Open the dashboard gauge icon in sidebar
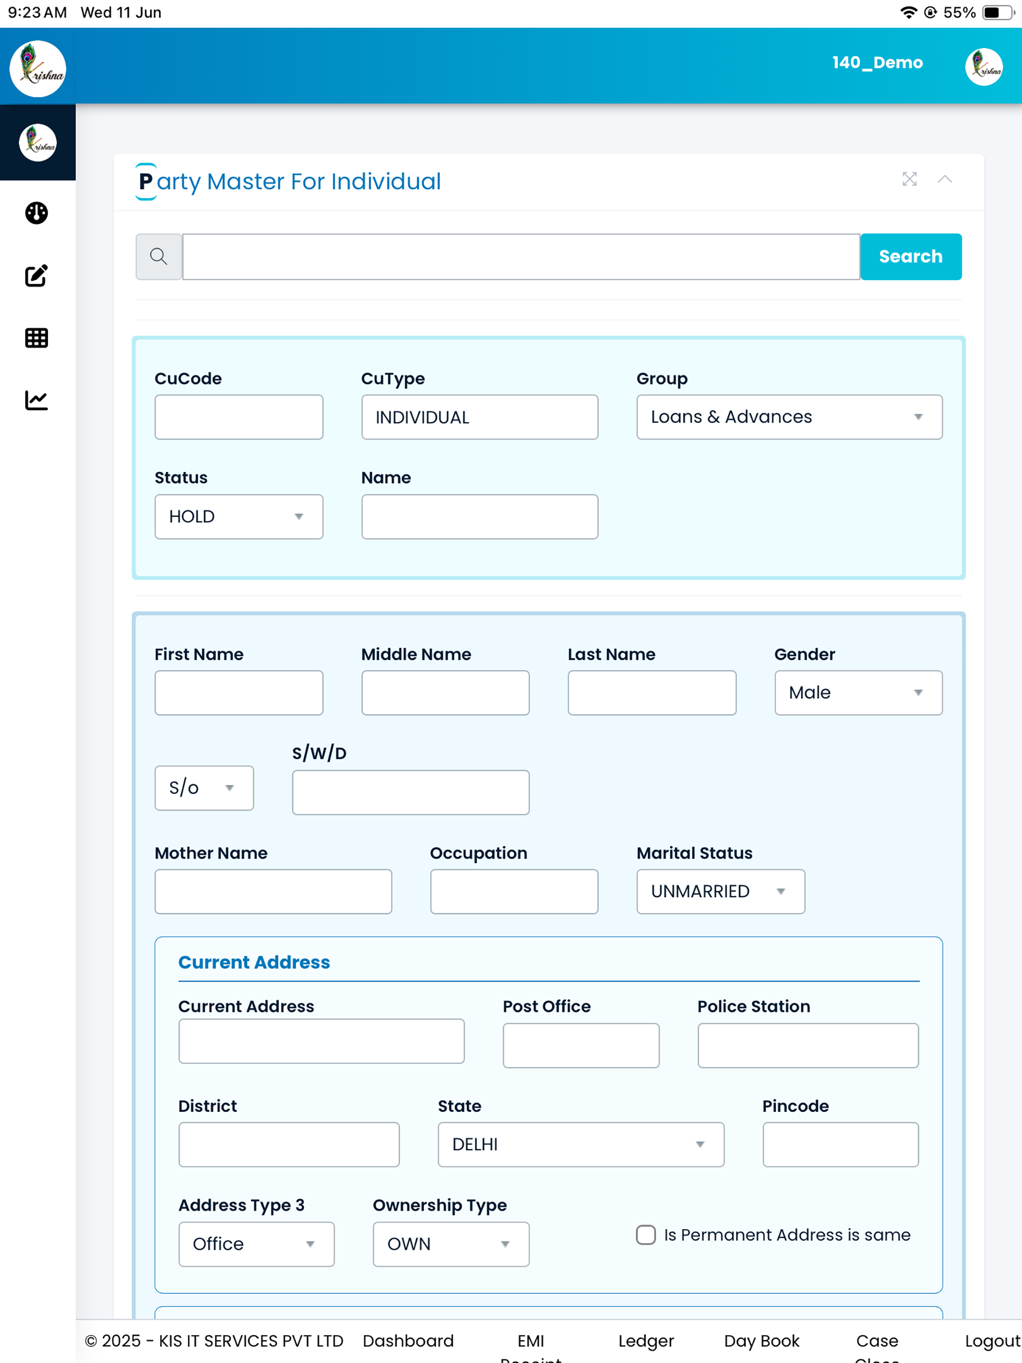 [36, 213]
